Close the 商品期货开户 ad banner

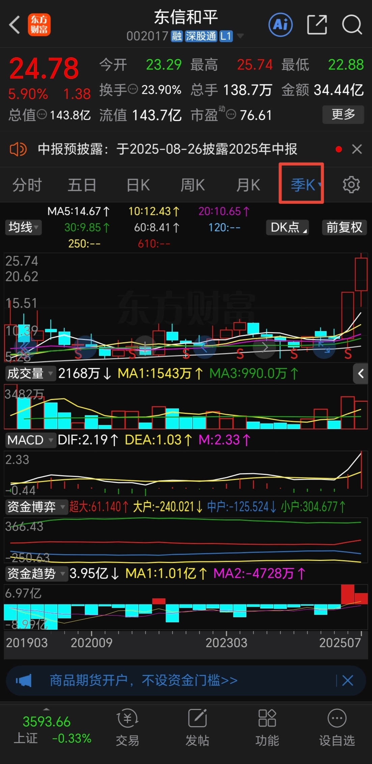pyautogui.click(x=348, y=681)
